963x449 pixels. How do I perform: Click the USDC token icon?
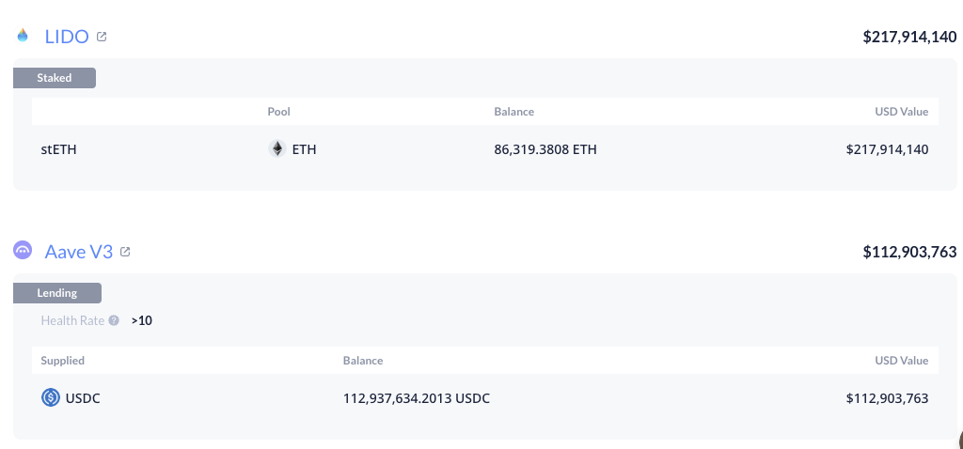point(51,398)
